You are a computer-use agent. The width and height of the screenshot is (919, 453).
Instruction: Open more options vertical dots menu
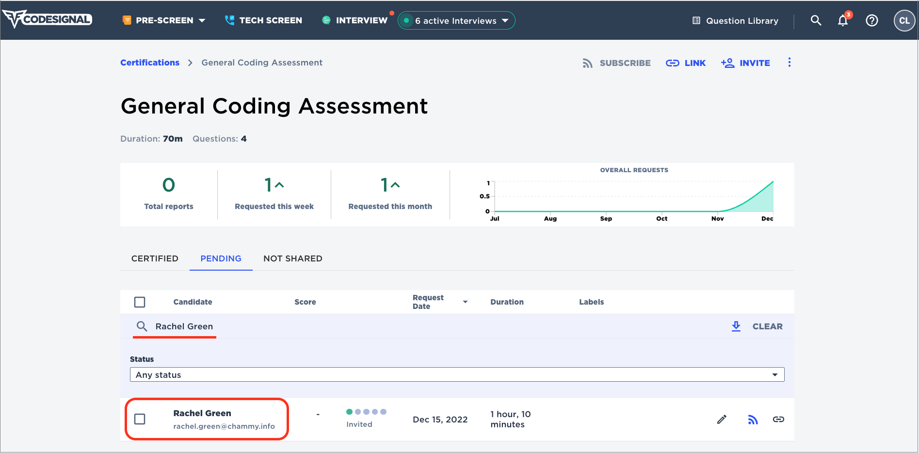click(790, 63)
